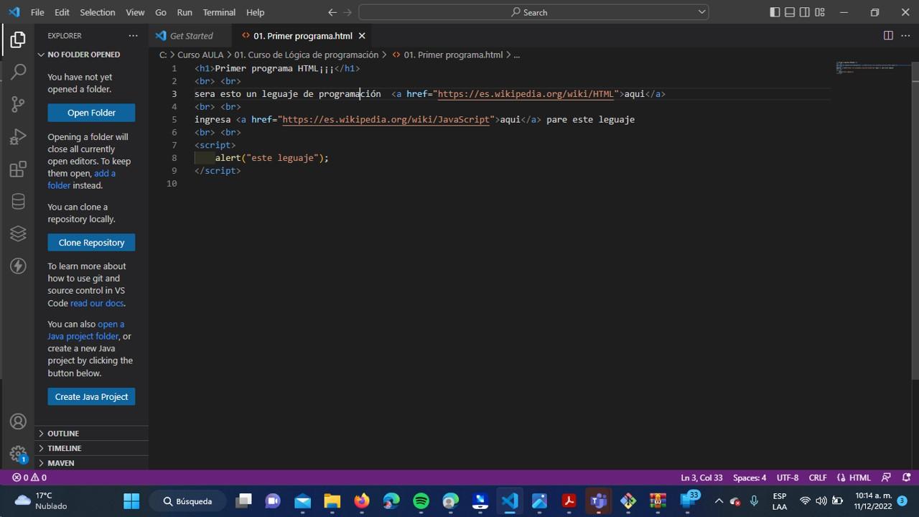Open the Source Control view

[18, 104]
